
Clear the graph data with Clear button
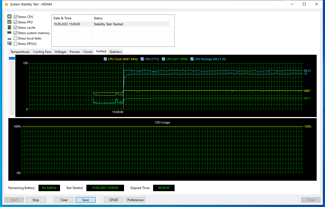click(x=64, y=200)
